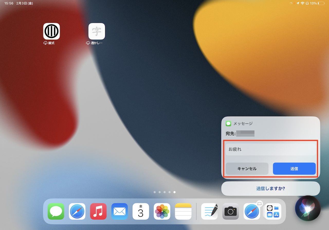Tap the battery indicator in status bar
The width and height of the screenshot is (329, 230).
tap(321, 3)
